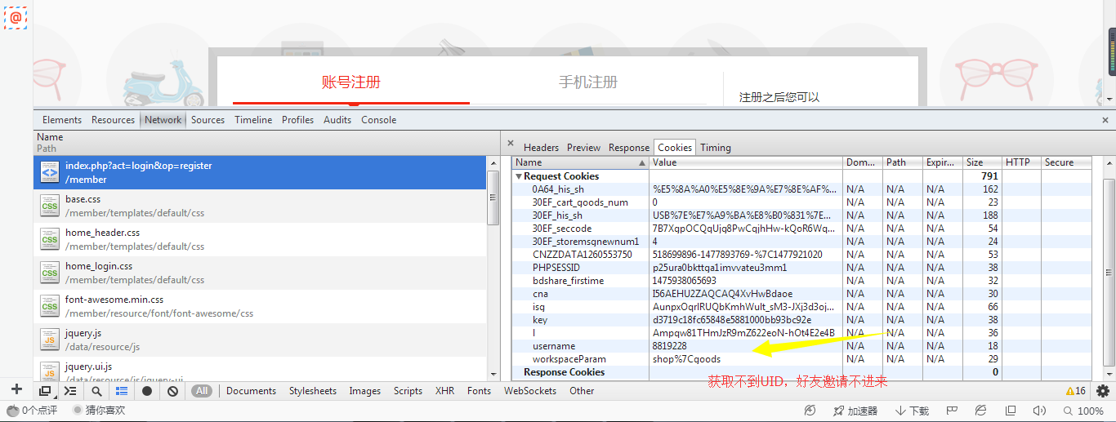Click the warnings count indicator showing 16
This screenshot has height=422, width=1116.
1076,391
